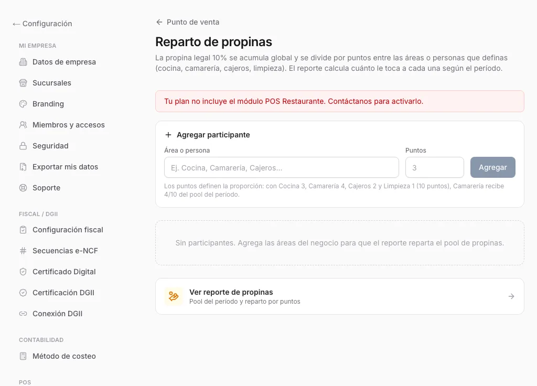The width and height of the screenshot is (537, 386).
Task: Click the Agregar button
Action: (x=492, y=167)
